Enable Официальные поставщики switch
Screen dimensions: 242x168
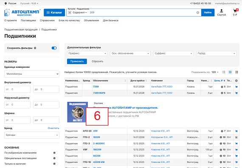(56, 158)
